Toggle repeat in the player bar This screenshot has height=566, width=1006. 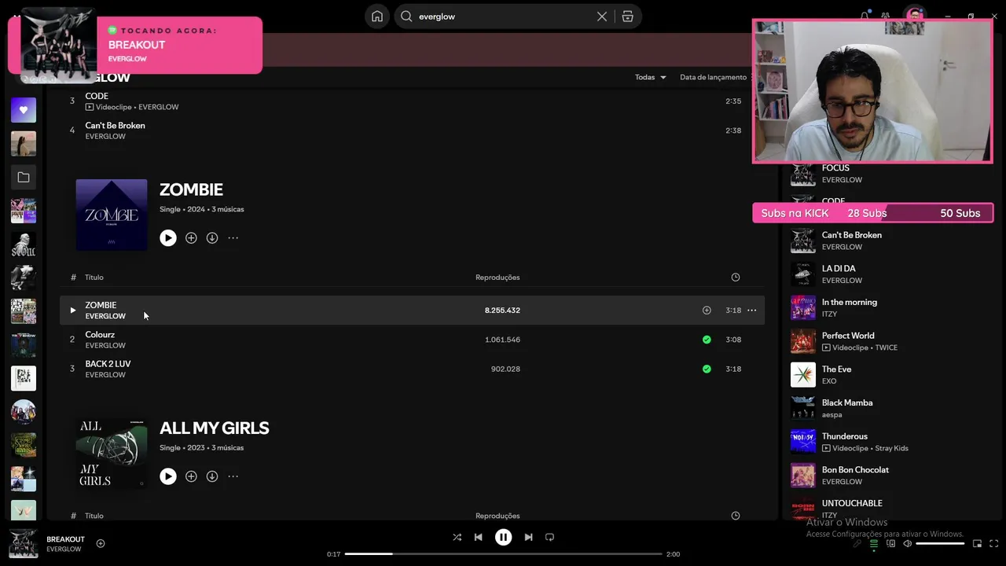pyautogui.click(x=549, y=537)
